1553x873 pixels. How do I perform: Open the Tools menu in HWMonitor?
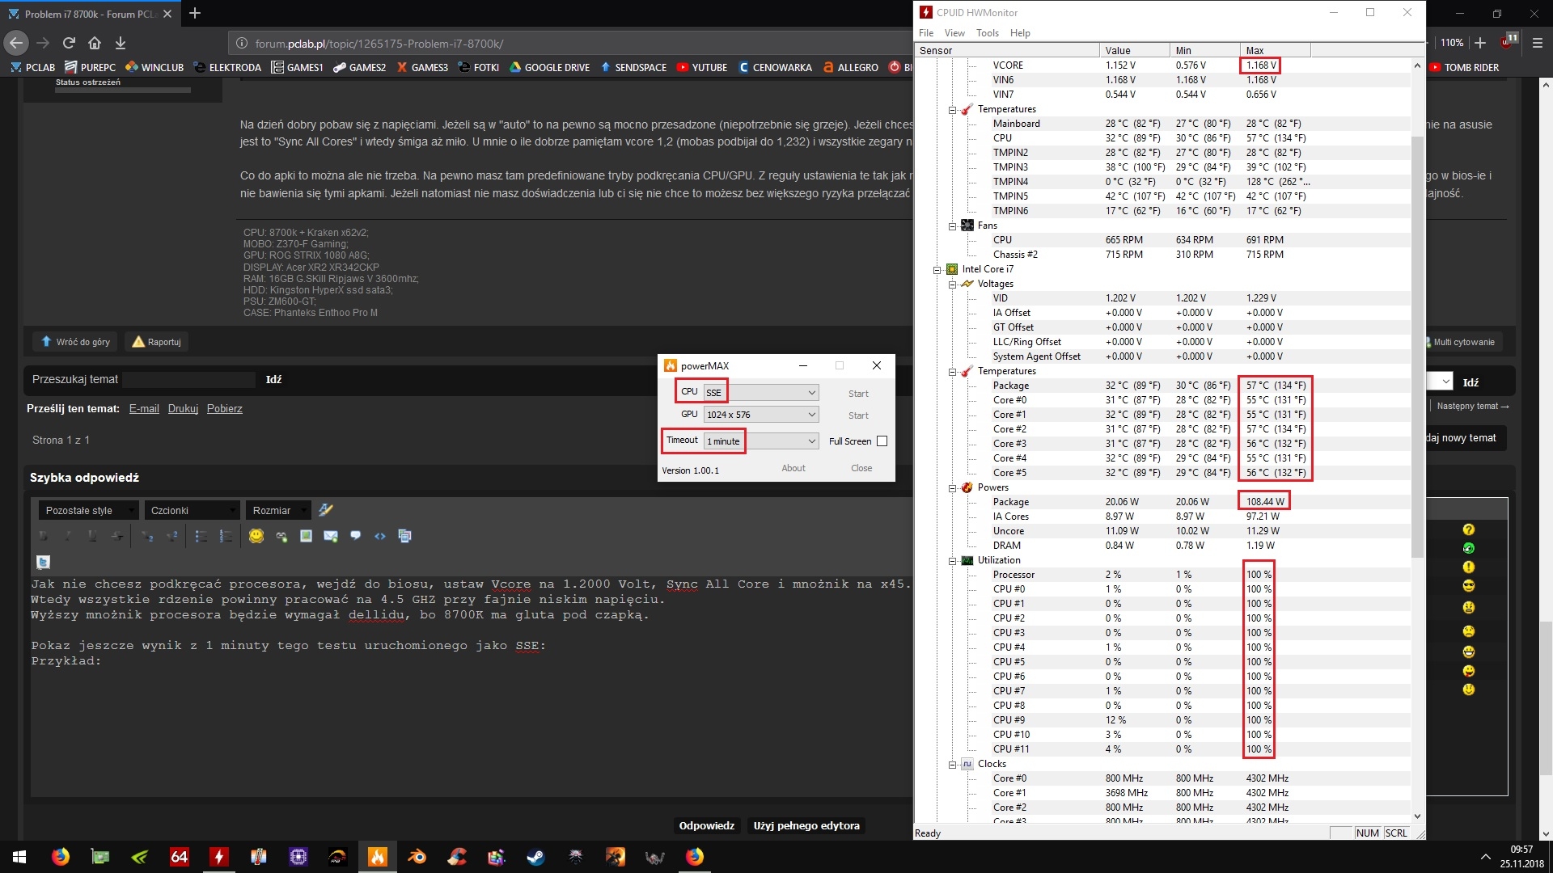(x=987, y=33)
